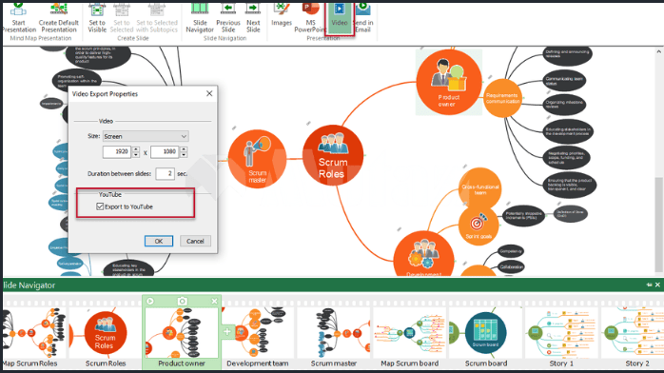The height and width of the screenshot is (373, 664).
Task: Select the Development team topic node
Action: pyautogui.click(x=424, y=254)
